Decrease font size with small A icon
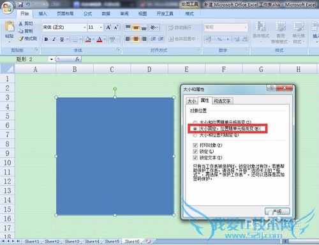The width and height of the screenshot is (319, 245). [x=116, y=27]
